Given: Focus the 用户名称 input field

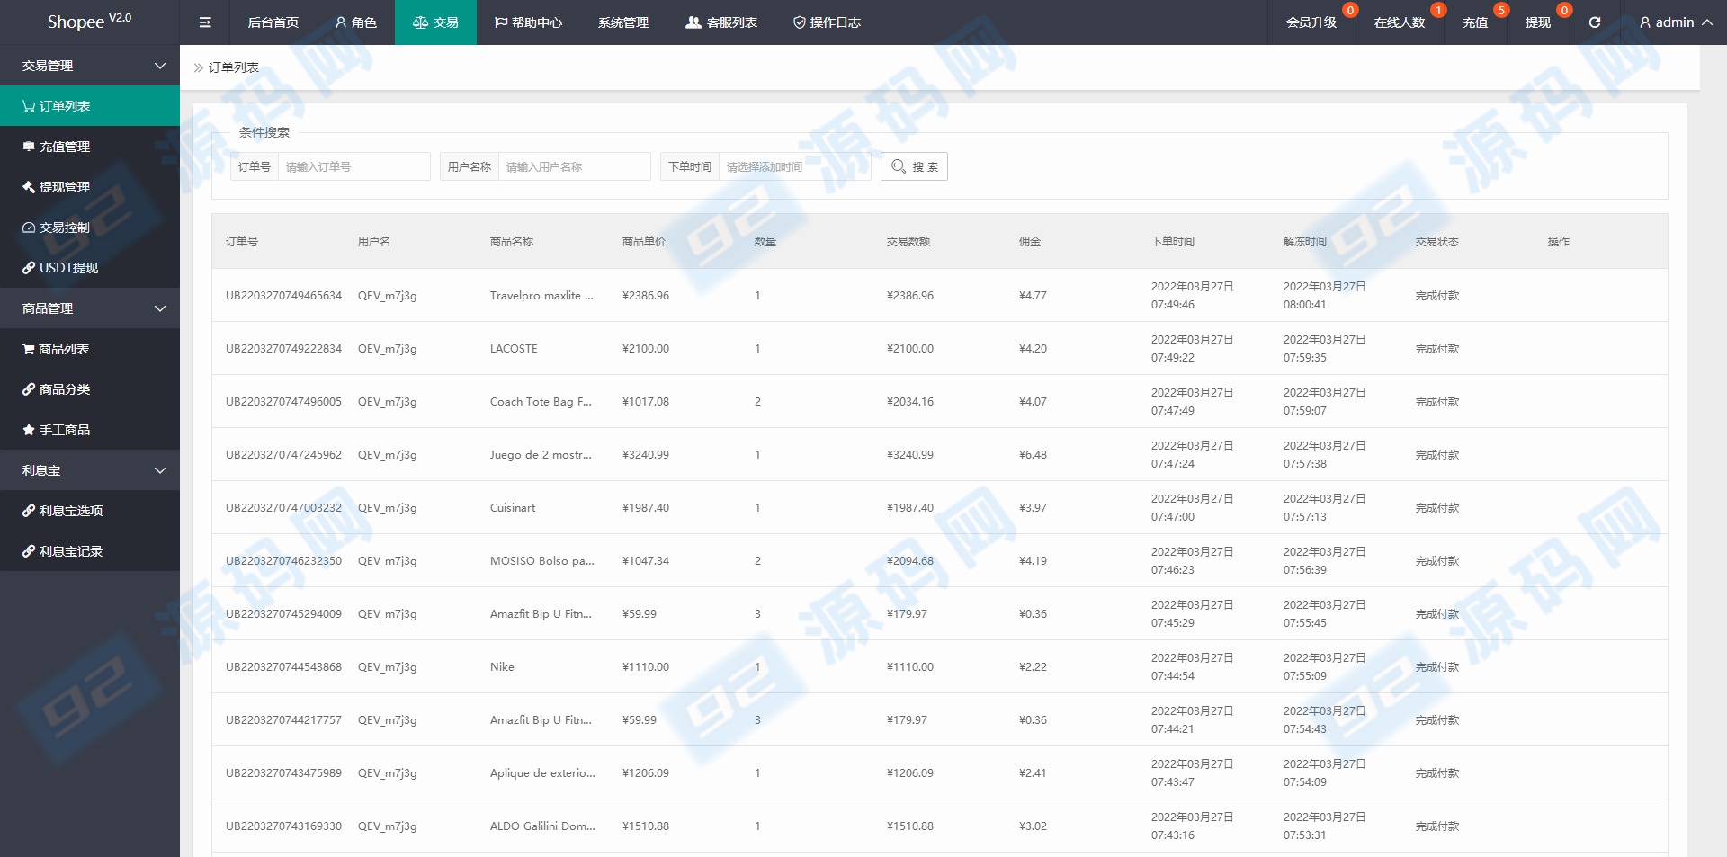Looking at the screenshot, I should pyautogui.click(x=575, y=166).
